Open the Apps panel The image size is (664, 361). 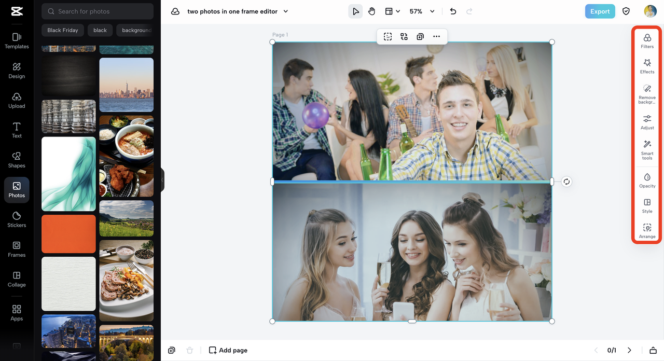pos(17,313)
